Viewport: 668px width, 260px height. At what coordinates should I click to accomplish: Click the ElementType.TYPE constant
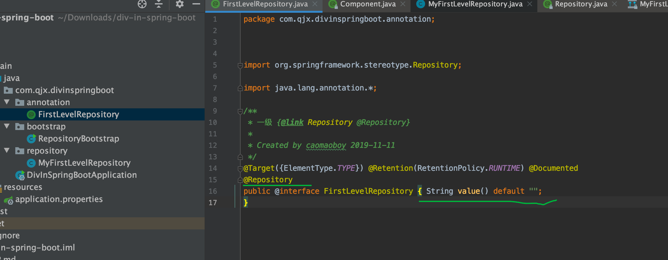coord(319,168)
